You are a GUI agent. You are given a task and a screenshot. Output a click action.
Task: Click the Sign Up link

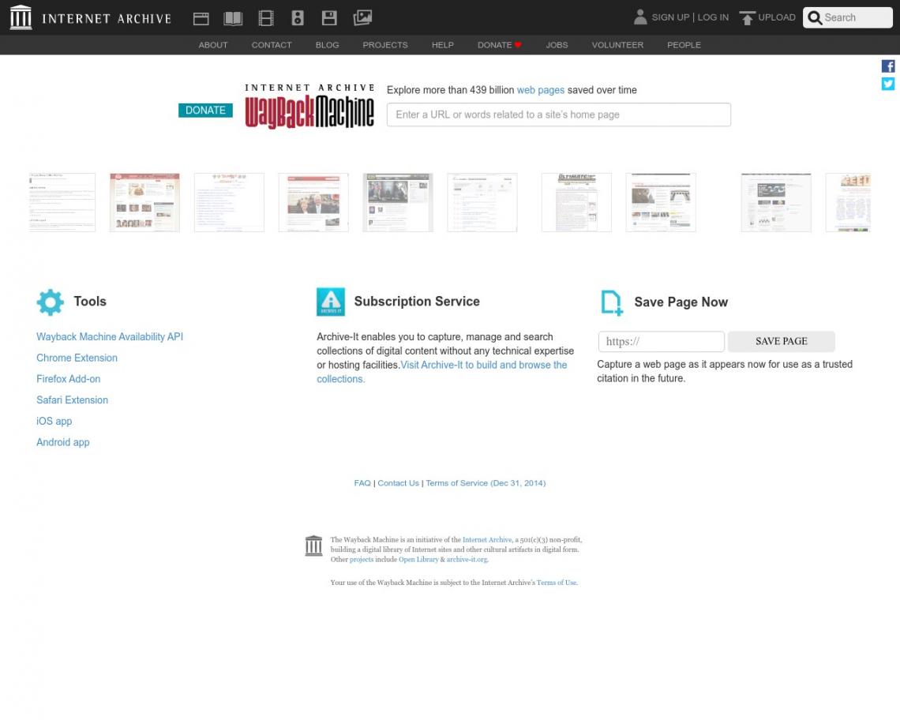click(x=670, y=17)
